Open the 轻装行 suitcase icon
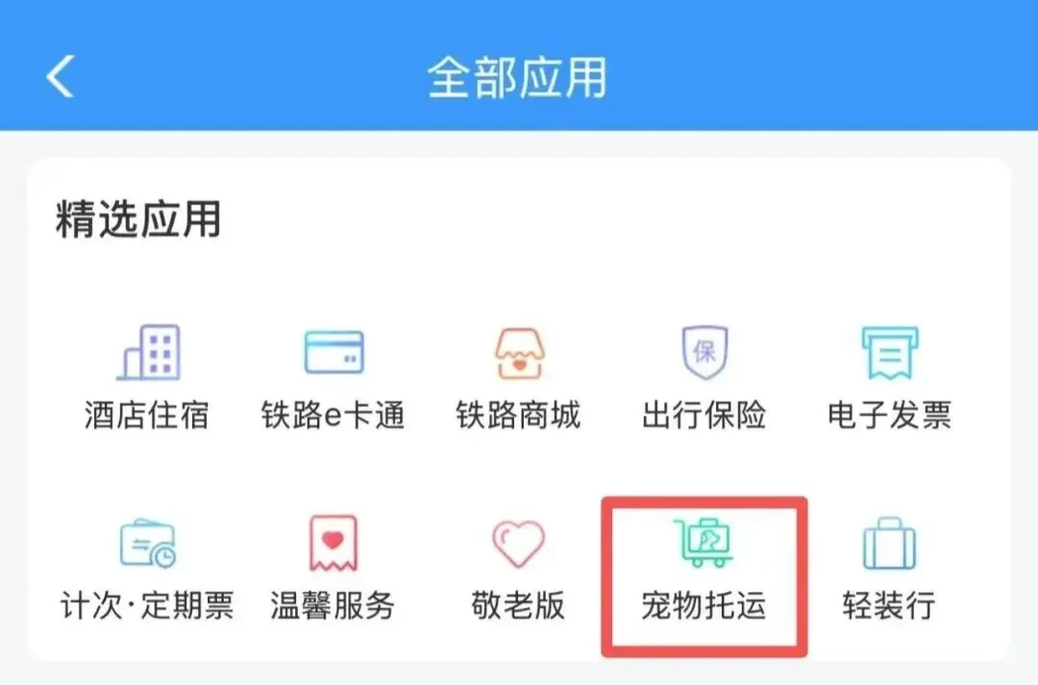 [890, 544]
